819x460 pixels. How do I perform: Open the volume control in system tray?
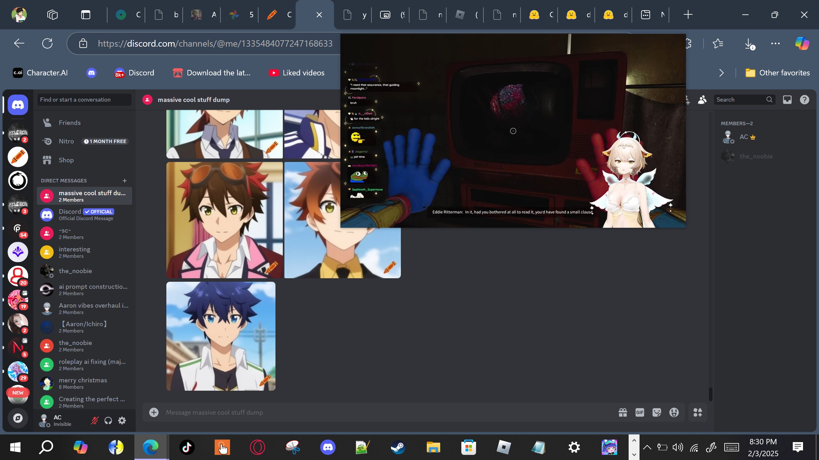[x=678, y=447]
